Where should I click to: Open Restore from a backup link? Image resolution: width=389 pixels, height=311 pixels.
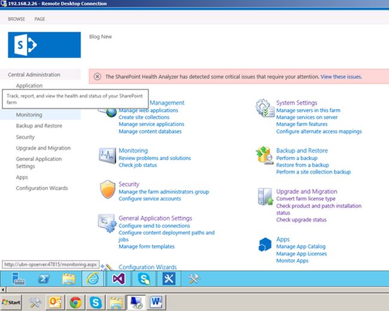(x=302, y=165)
